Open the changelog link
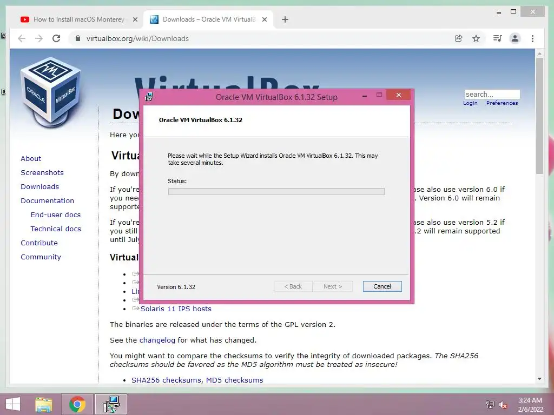 (x=157, y=340)
